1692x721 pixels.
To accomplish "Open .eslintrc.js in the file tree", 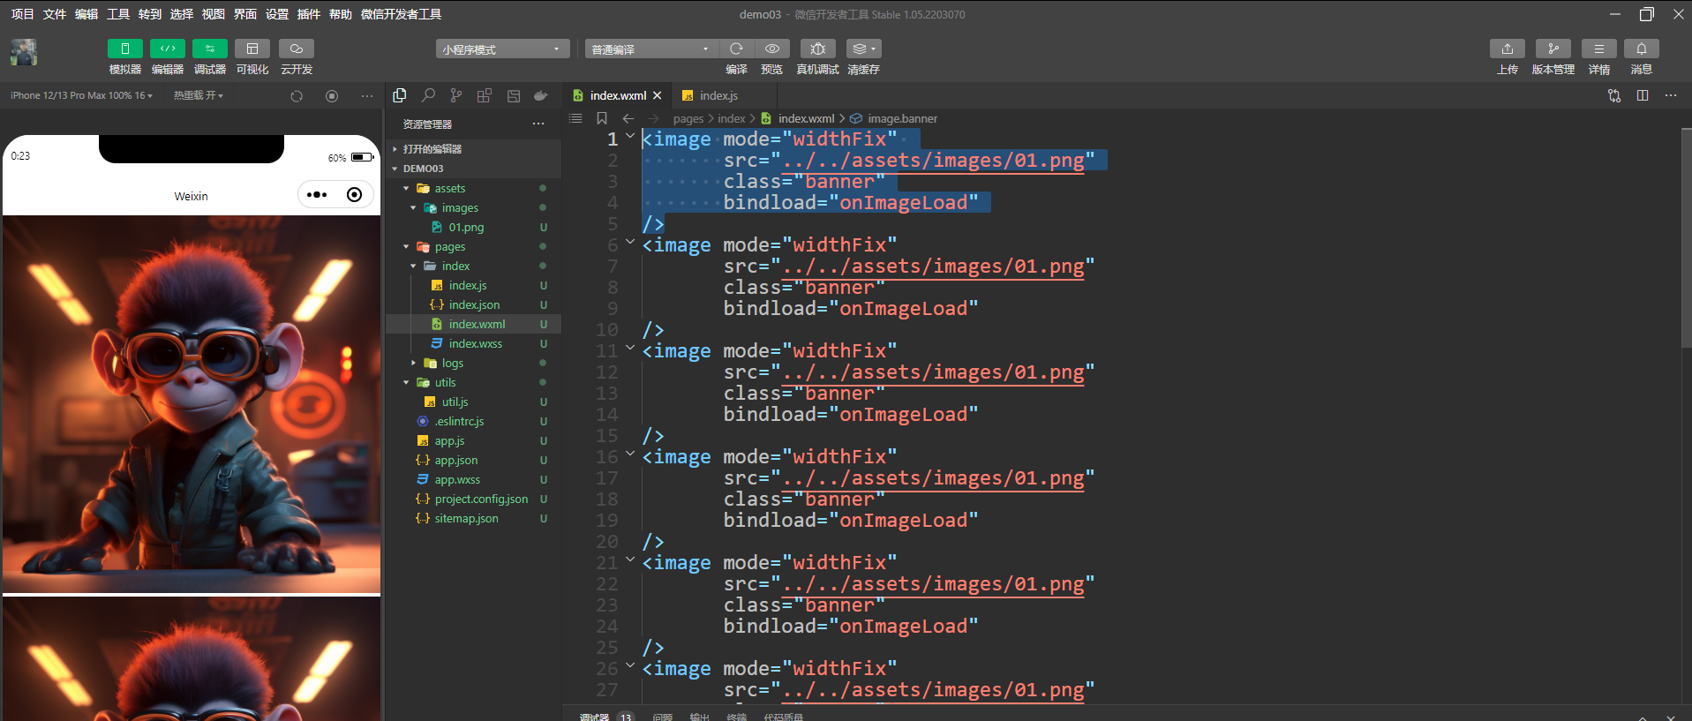I will point(474,421).
